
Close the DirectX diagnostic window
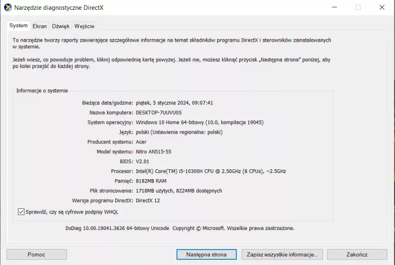point(382,7)
